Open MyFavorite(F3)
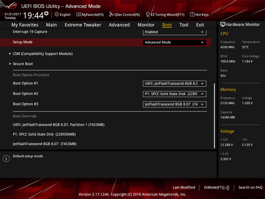 [x=90, y=14]
